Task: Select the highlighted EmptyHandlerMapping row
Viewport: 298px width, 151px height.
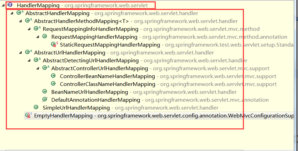Action: (159, 116)
